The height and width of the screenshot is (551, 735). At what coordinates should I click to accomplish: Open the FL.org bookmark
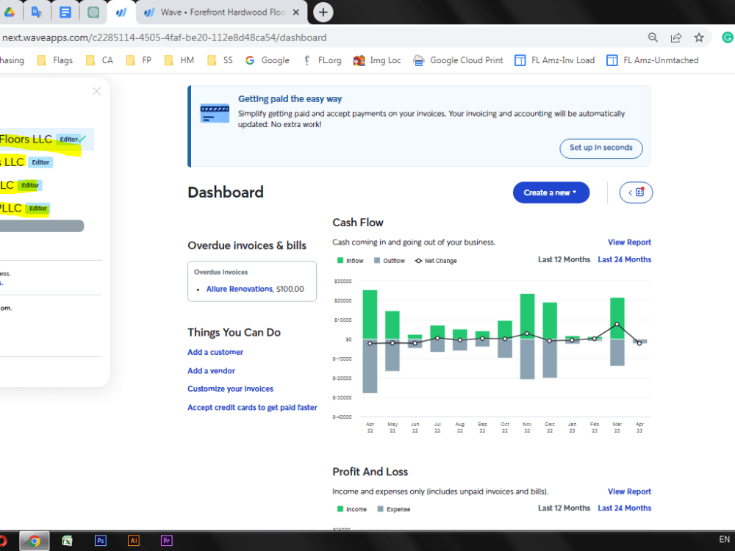tap(323, 60)
